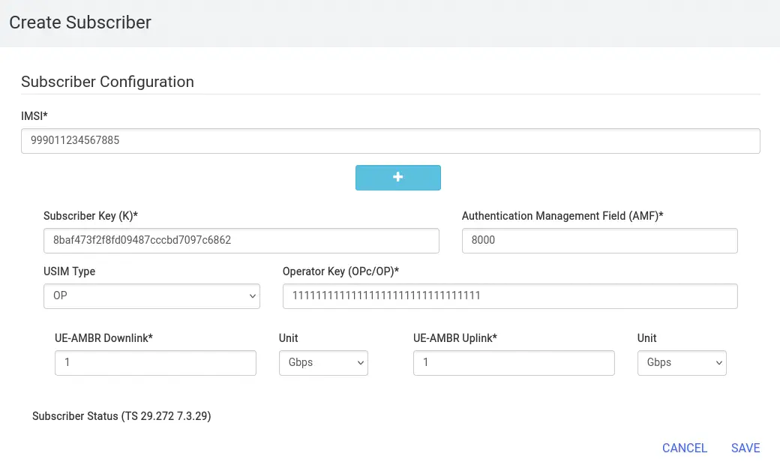This screenshot has height=471, width=780.
Task: Click into the Subscriber Key (K) field
Action: (x=241, y=241)
